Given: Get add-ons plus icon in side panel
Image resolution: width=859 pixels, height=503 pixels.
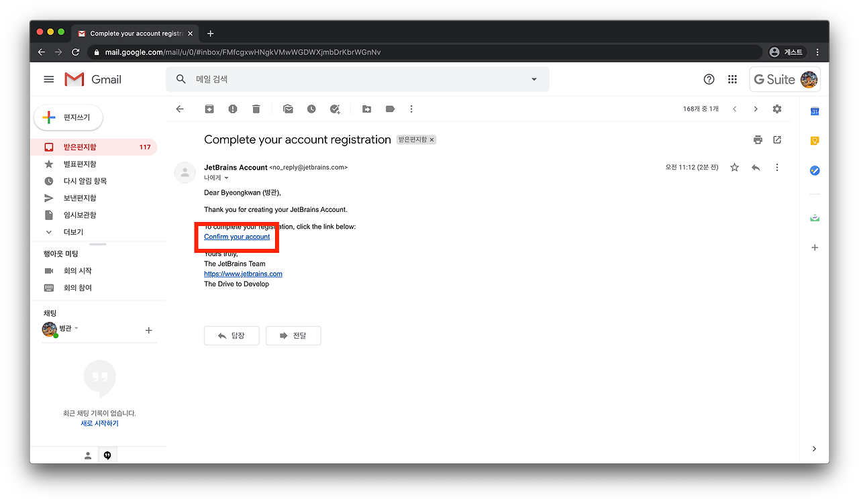Looking at the screenshot, I should click(x=815, y=247).
